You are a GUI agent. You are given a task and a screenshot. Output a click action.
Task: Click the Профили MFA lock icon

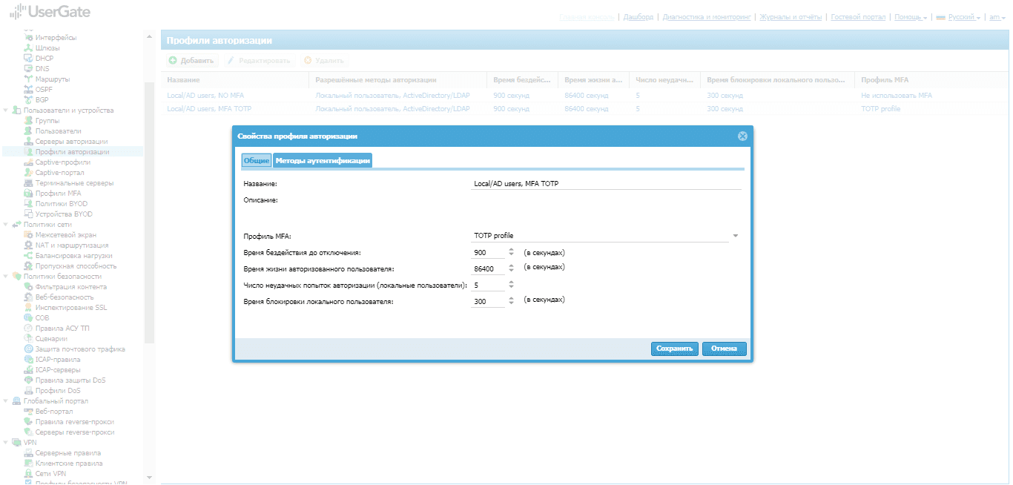(x=29, y=194)
